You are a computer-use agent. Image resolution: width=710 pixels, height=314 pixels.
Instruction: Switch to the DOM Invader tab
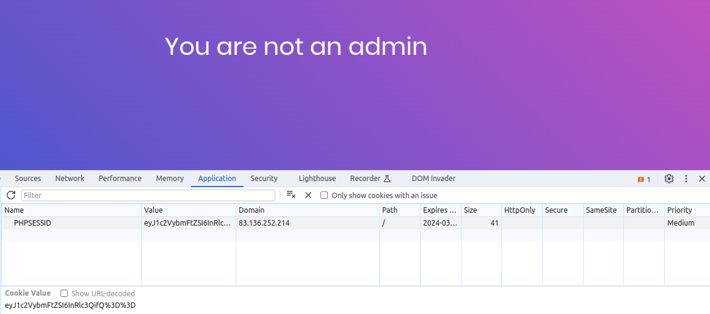433,179
